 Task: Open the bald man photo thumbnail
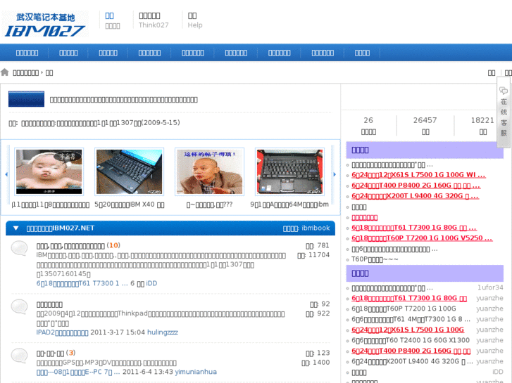[x=209, y=171]
